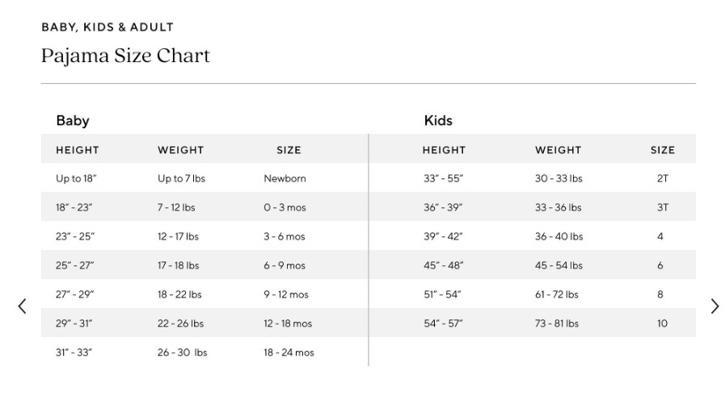This screenshot has width=725, height=400.
Task: Click the previous slide left arrow
Action: [x=22, y=306]
